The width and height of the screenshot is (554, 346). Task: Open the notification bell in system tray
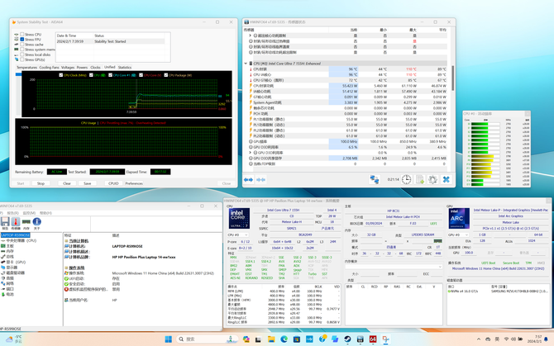coord(546,339)
